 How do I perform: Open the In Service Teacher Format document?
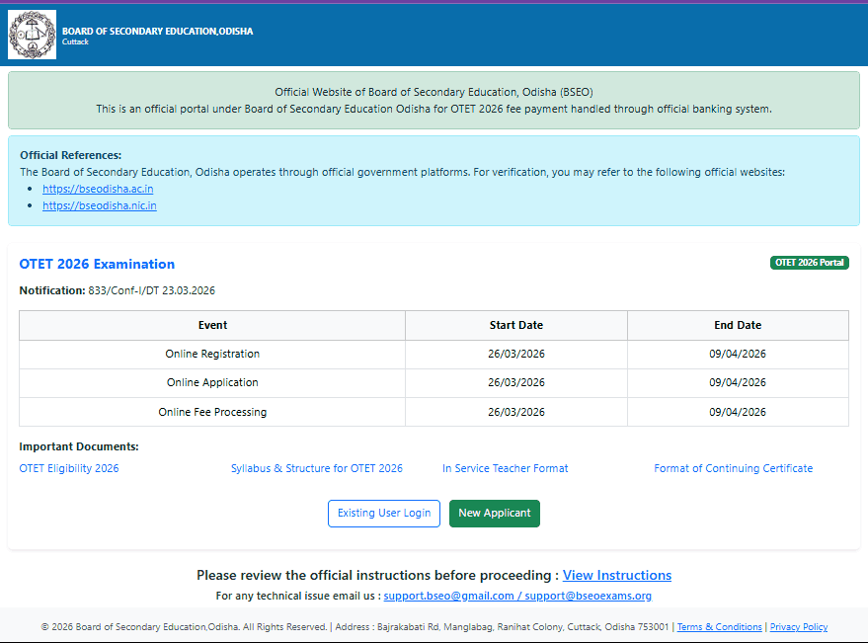pyautogui.click(x=505, y=468)
